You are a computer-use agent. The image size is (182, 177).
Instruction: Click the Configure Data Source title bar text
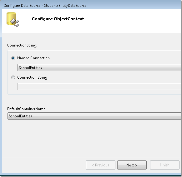45,6
